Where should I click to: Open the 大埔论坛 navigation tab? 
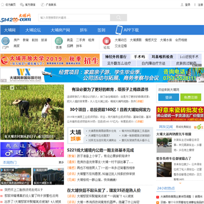coord(33,30)
